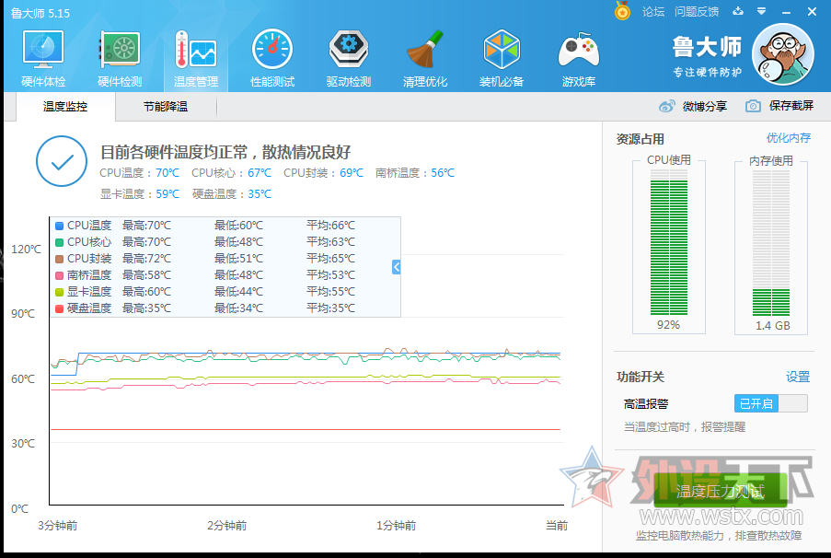831x558 pixels.
Task: Click the 资源占用 section heading
Action: pyautogui.click(x=641, y=140)
